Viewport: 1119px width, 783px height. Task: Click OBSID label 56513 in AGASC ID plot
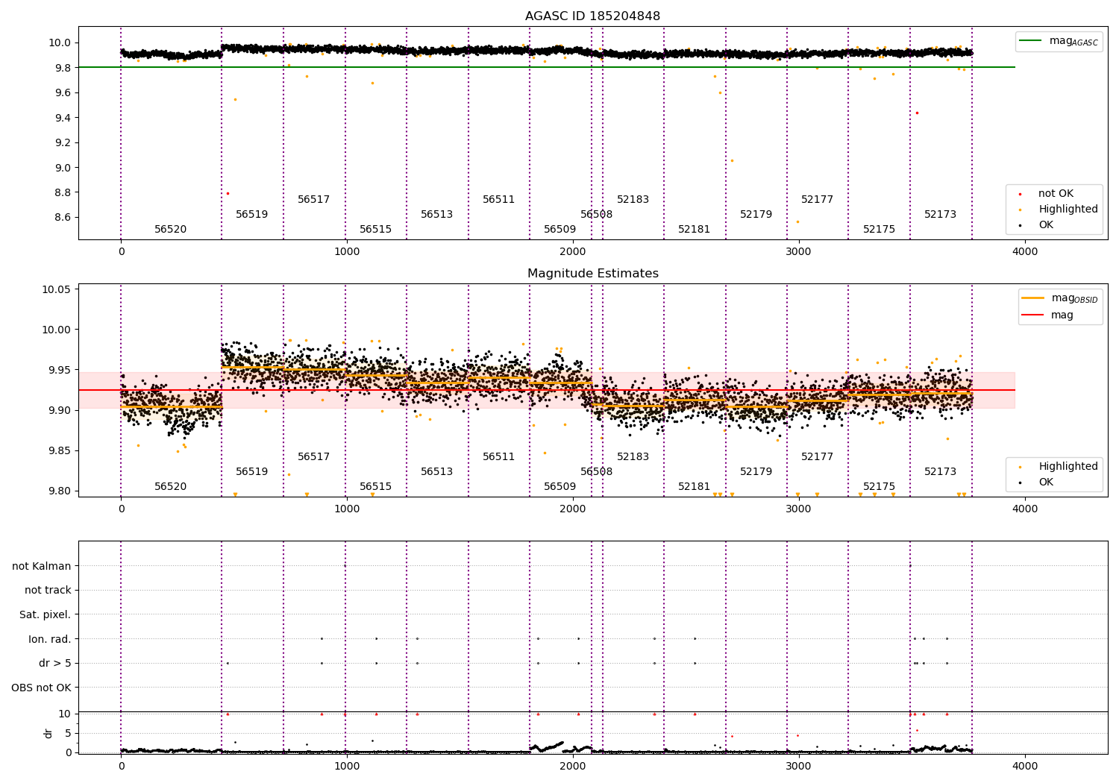[437, 215]
